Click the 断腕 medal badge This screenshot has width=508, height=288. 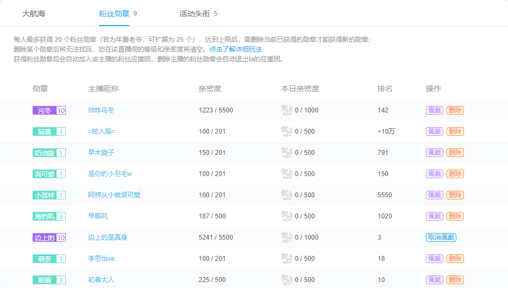coord(49,280)
